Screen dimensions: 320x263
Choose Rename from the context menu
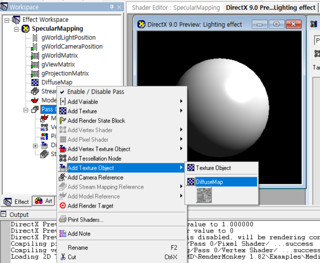coord(122,247)
